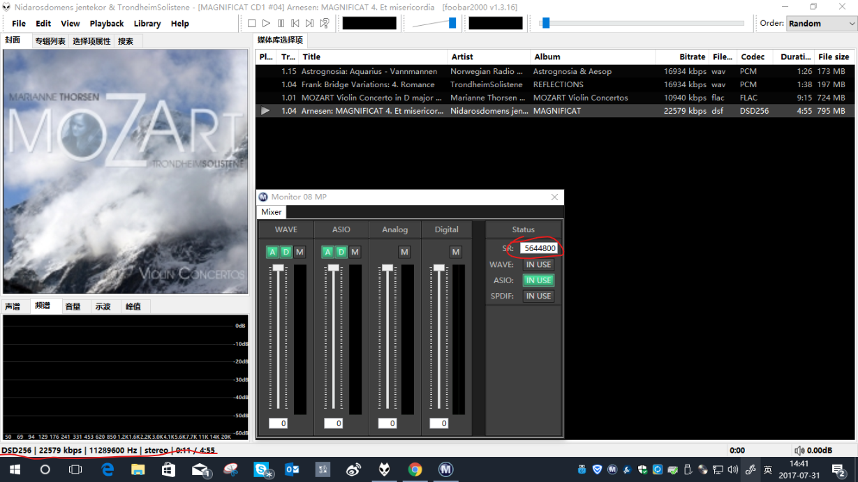Select the Arnesen: MAGNIFICAT playing track row
Image resolution: width=858 pixels, height=482 pixels.
coord(556,111)
